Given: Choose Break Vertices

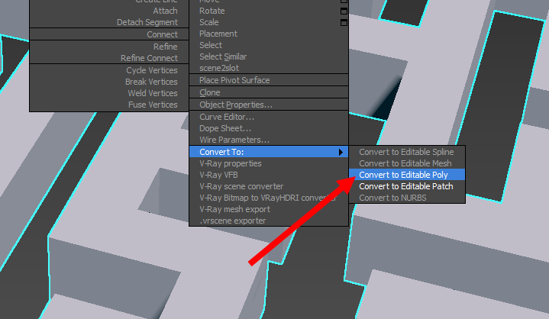Looking at the screenshot, I should pyautogui.click(x=109, y=82).
